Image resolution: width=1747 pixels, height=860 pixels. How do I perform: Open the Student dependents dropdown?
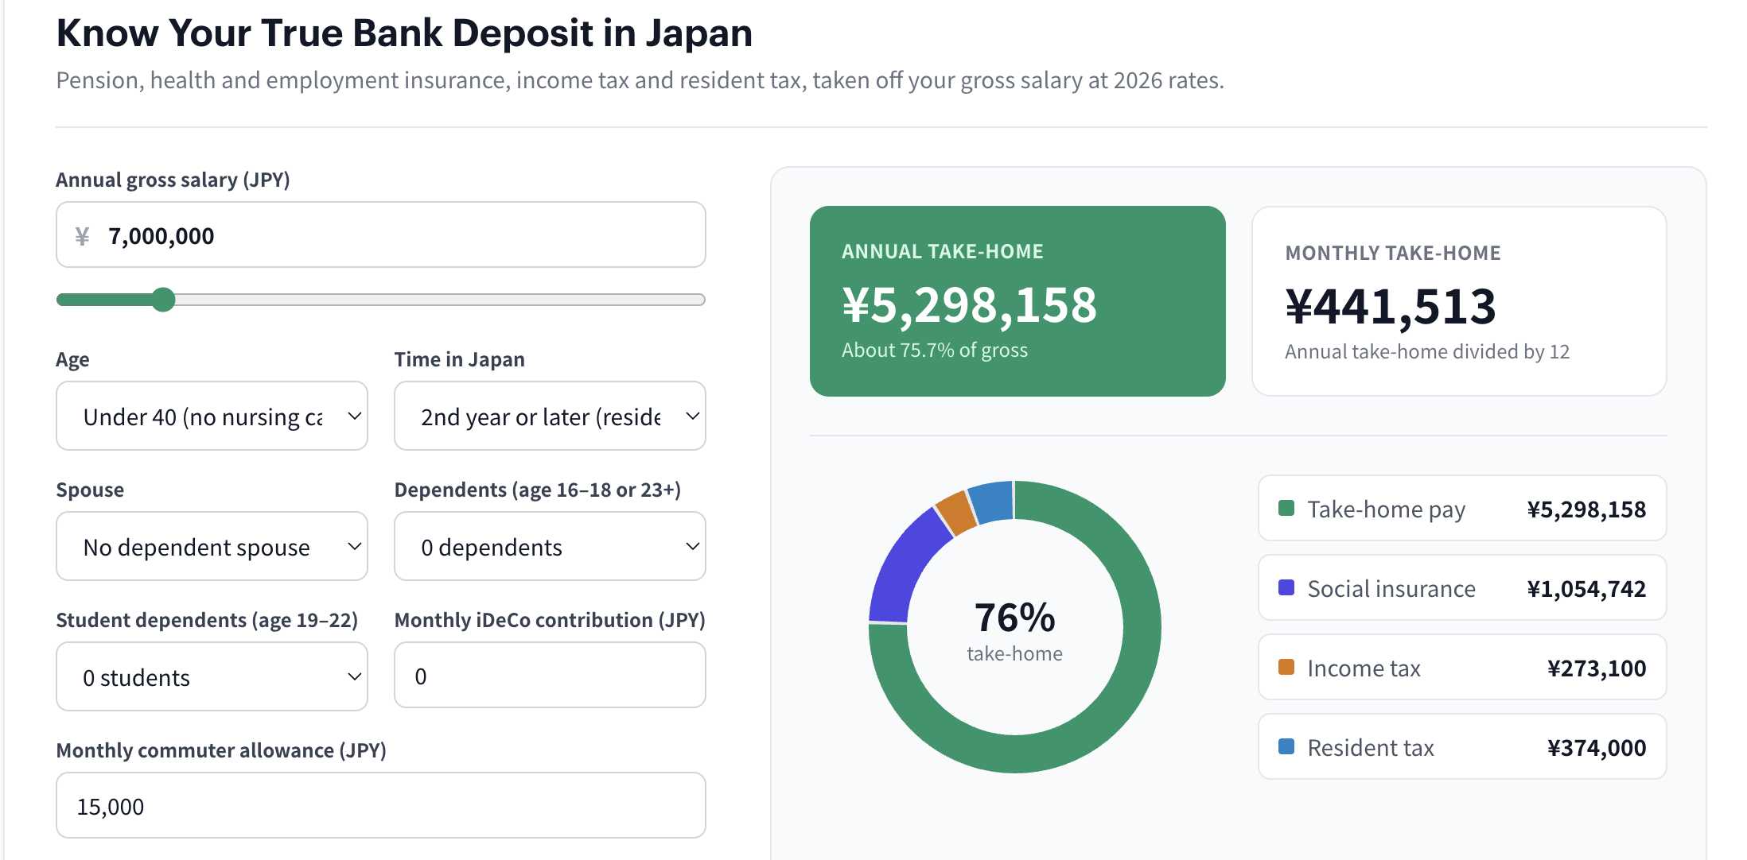[x=212, y=677]
